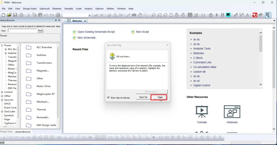Click the ground symbol in element toolbar
The height and width of the screenshot is (145, 277).
click(x=4, y=137)
